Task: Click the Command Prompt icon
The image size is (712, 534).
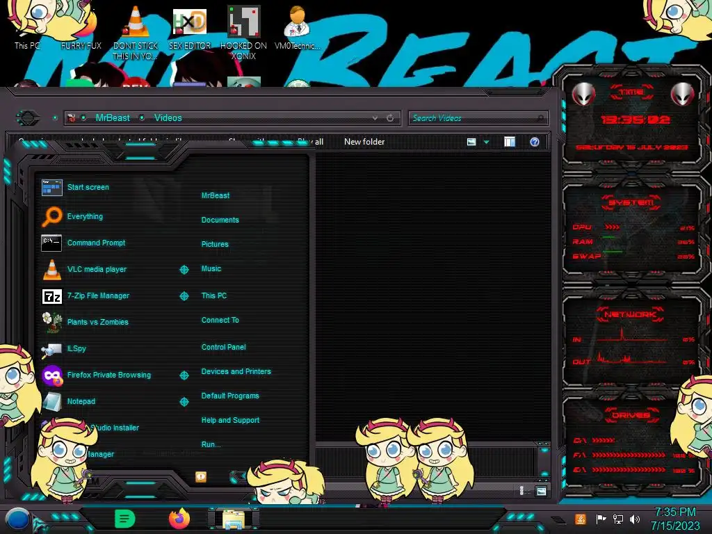Action: point(51,243)
